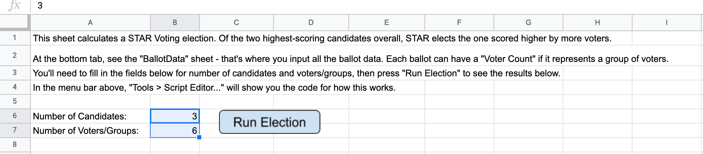The image size is (703, 154).
Task: Click the Number of Voters/Groups label cell
Action: pyautogui.click(x=90, y=130)
